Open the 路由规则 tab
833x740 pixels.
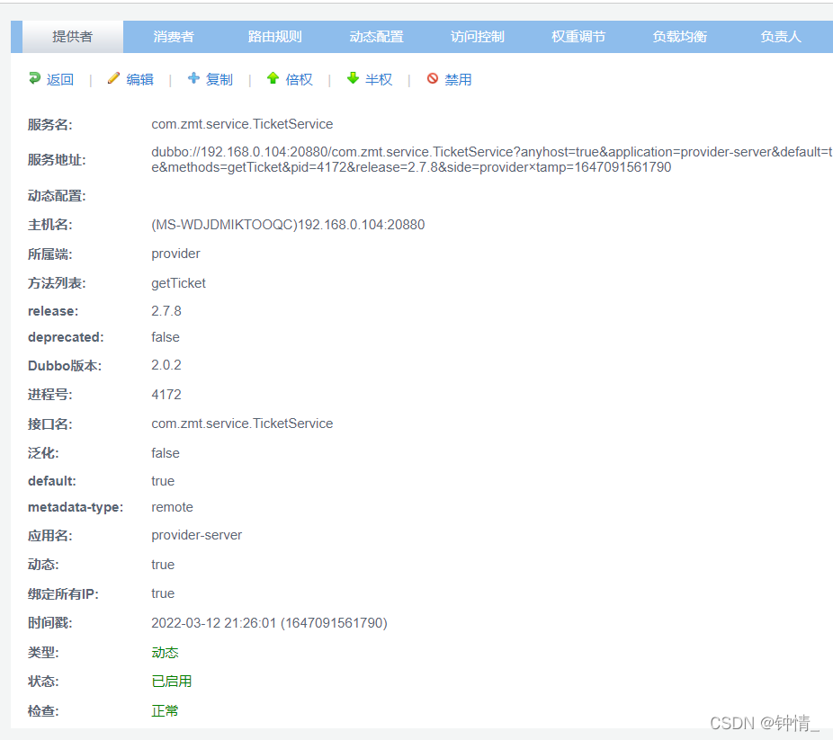[x=274, y=37]
